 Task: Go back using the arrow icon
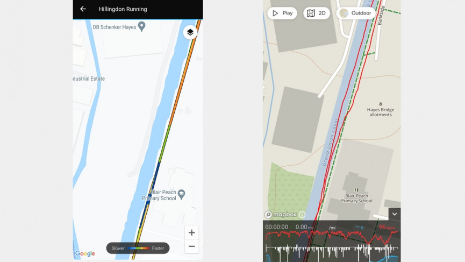pos(83,9)
